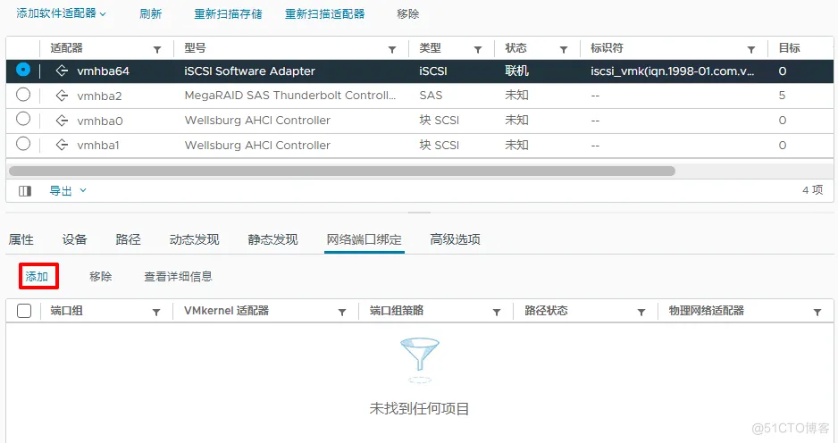Click filter icon in 标识符 column header
Image resolution: width=838 pixels, height=443 pixels.
[x=751, y=49]
